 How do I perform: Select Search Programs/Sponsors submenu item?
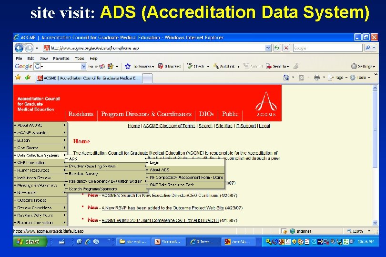click(x=107, y=189)
